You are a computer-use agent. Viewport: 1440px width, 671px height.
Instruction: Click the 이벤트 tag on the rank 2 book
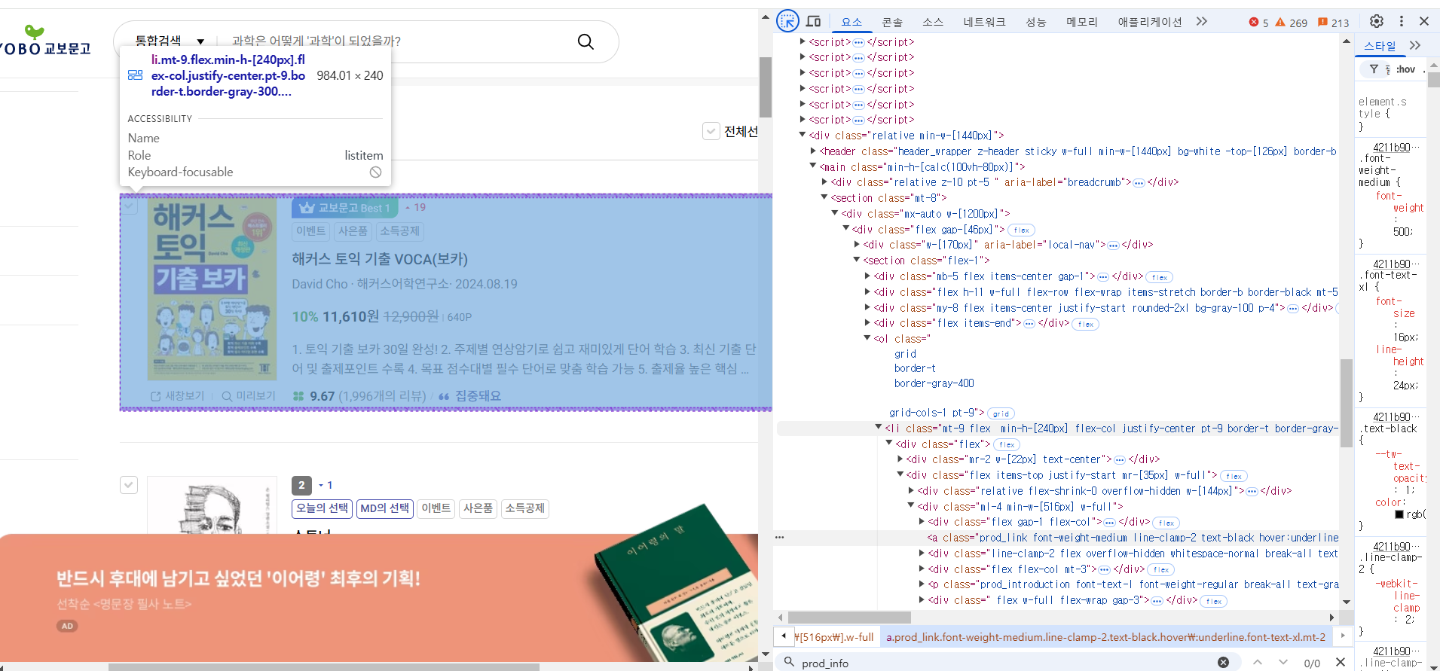pos(436,508)
